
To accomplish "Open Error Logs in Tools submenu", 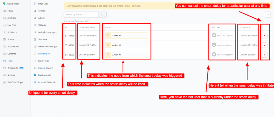I will (43, 4).
